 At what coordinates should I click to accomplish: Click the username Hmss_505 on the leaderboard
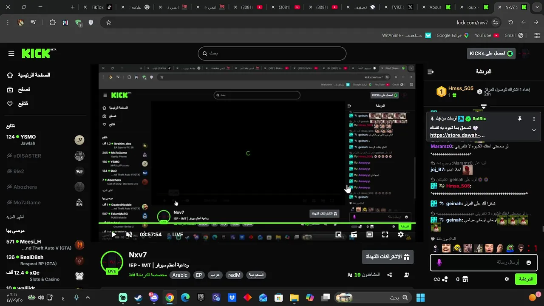point(461,88)
